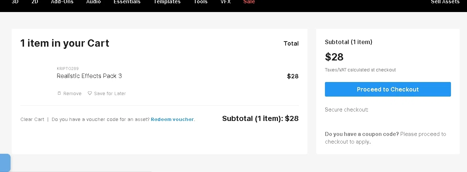Screen dimensions: 467x172
Task: Follow the Sell Assets link
Action: [445, 2]
